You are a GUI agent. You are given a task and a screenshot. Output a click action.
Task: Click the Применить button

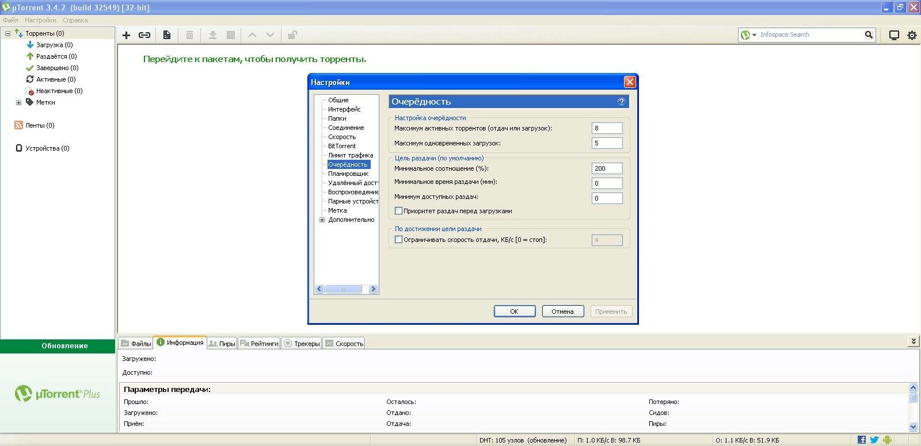(611, 312)
